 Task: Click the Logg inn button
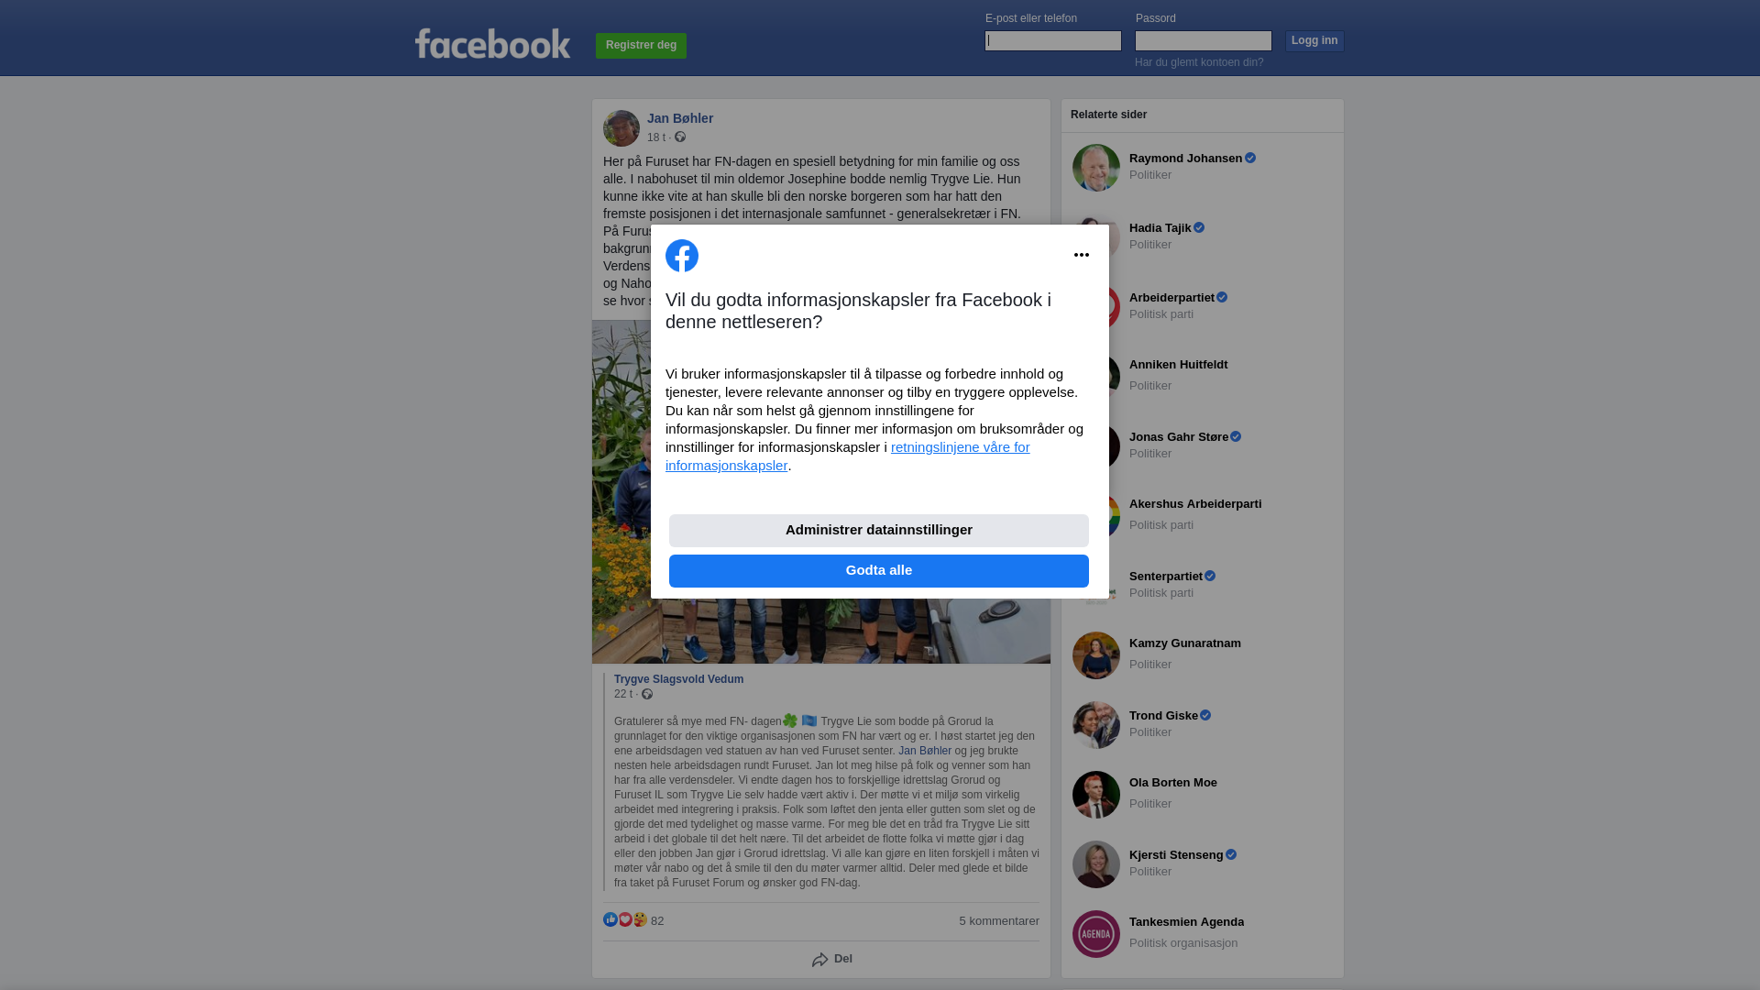(1314, 41)
